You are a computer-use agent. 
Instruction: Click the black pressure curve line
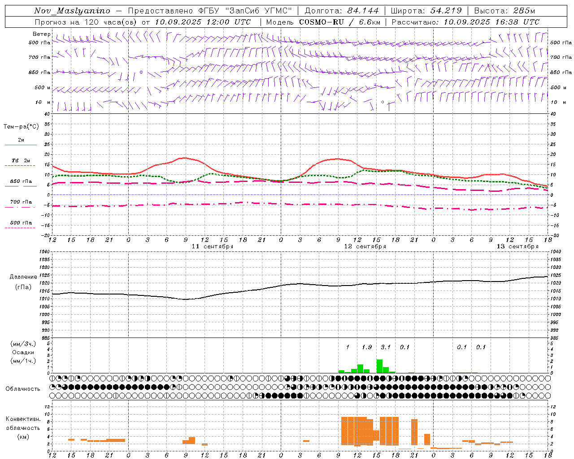click(x=300, y=284)
